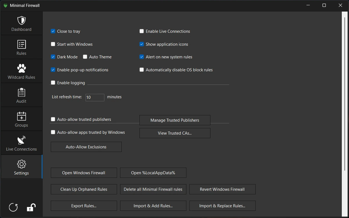The image size is (349, 218).
Task: Disable Dark Mode checkbox
Action: pyautogui.click(x=53, y=57)
